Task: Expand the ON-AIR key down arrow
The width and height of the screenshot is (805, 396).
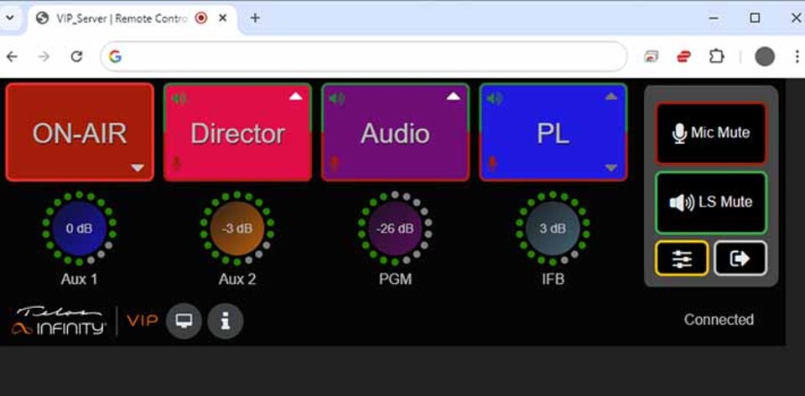Action: tap(138, 167)
